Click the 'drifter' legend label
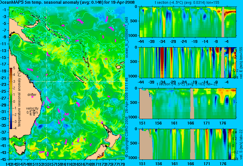Viewport: 243px width, 166px height. pos(32,95)
